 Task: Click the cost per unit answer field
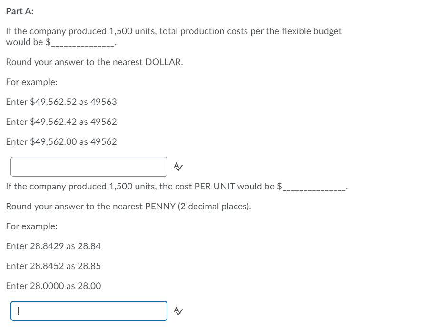coord(88,311)
